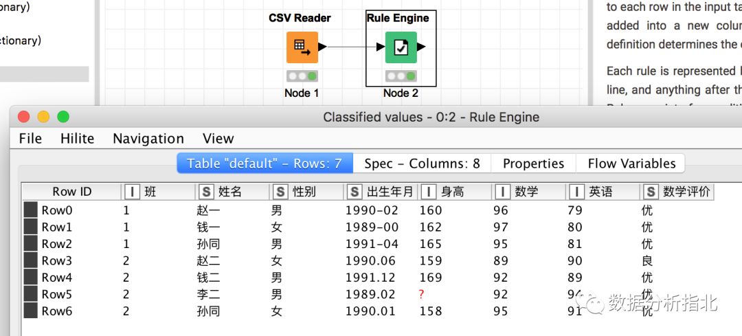Click the string type icon of 姓名 column
This screenshot has width=742, height=336.
(206, 192)
